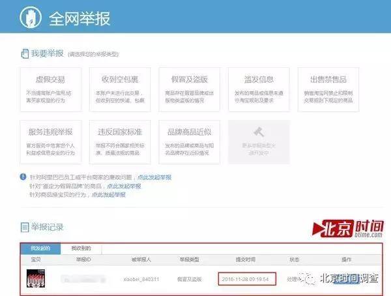Pick the 出售禁售品 report card

click(328, 89)
